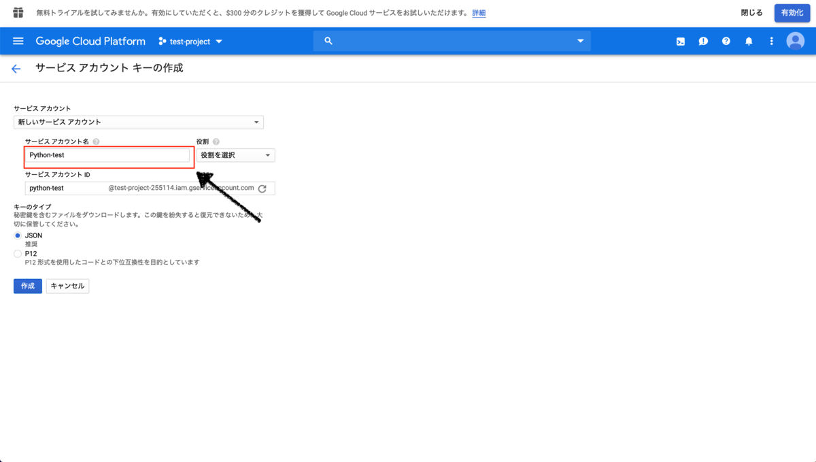Open the hamburger navigation menu
816x462 pixels.
(18, 42)
